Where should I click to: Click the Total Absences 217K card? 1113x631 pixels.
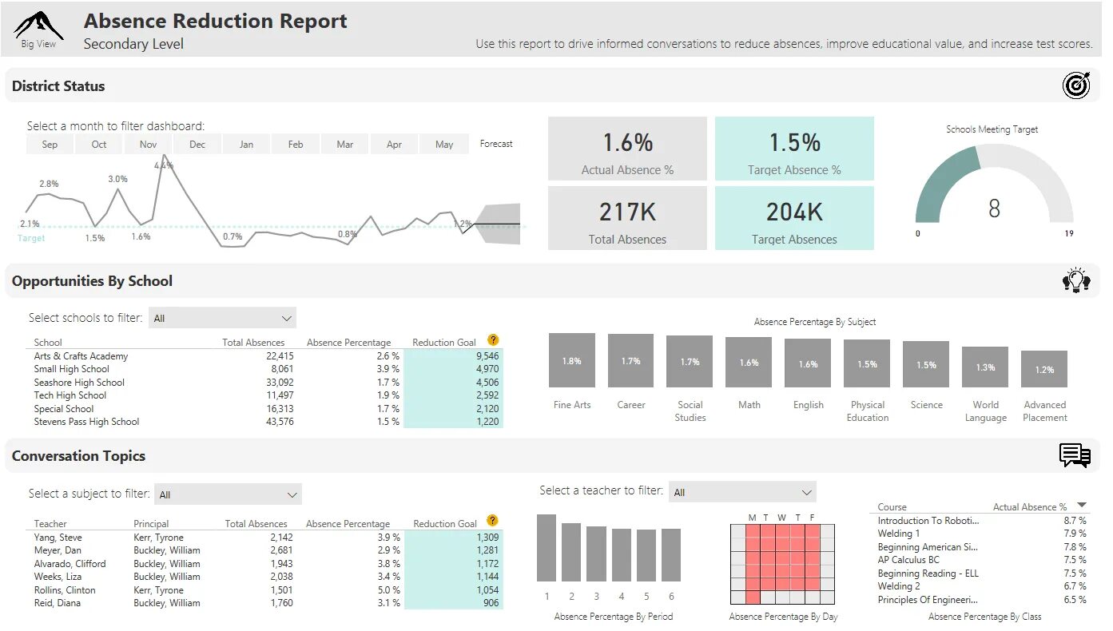point(627,218)
